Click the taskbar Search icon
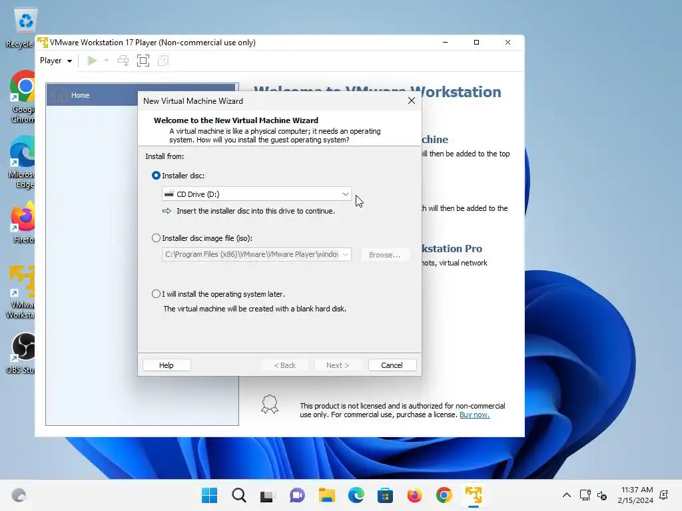 pos(239,495)
